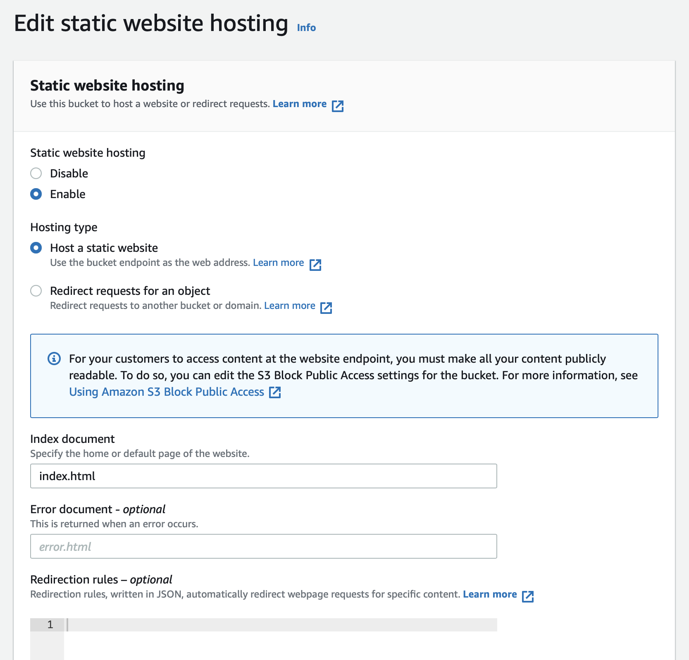Open Using Amazon S3 Block Public Access link

[x=167, y=392]
